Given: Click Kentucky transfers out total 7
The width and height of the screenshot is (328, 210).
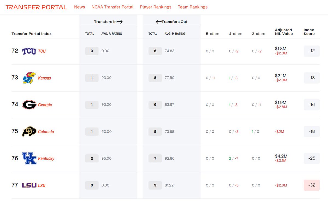Looking at the screenshot, I should point(155,158).
